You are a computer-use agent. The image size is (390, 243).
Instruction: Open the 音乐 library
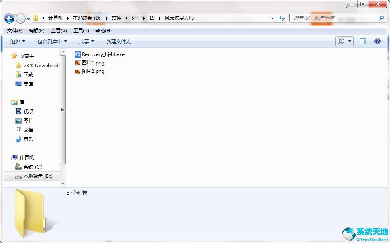click(28, 139)
